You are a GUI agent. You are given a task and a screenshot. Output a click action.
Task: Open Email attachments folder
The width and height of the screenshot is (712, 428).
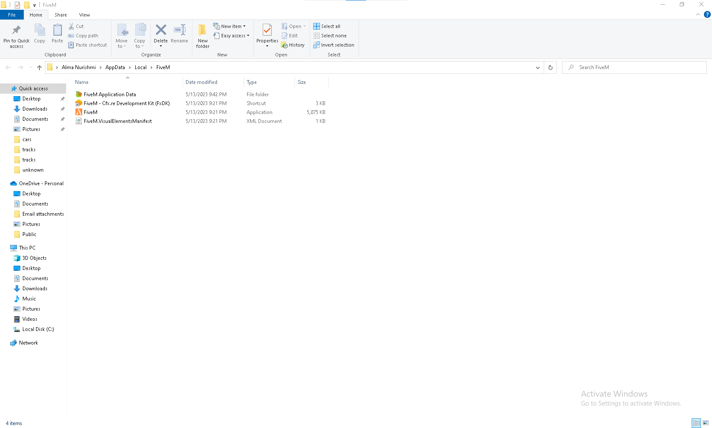[43, 214]
